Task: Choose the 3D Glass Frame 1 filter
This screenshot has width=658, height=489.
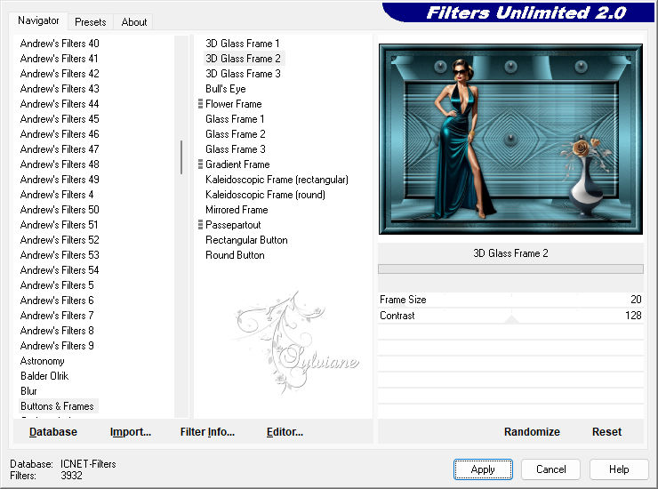Action: pos(242,44)
